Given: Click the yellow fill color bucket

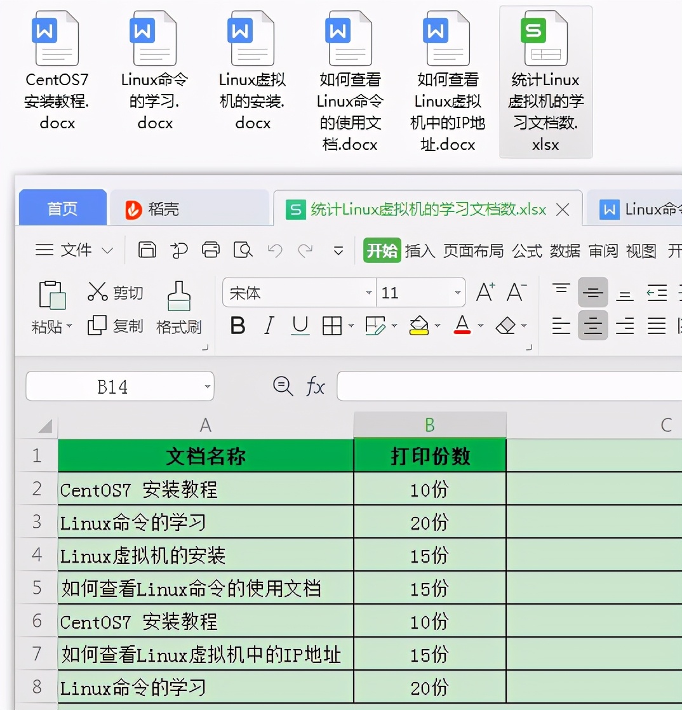Looking at the screenshot, I should point(419,326).
